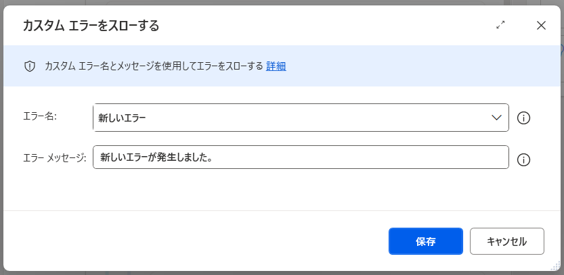Click blue info banner empty area right of 詳細

[x=420, y=66]
